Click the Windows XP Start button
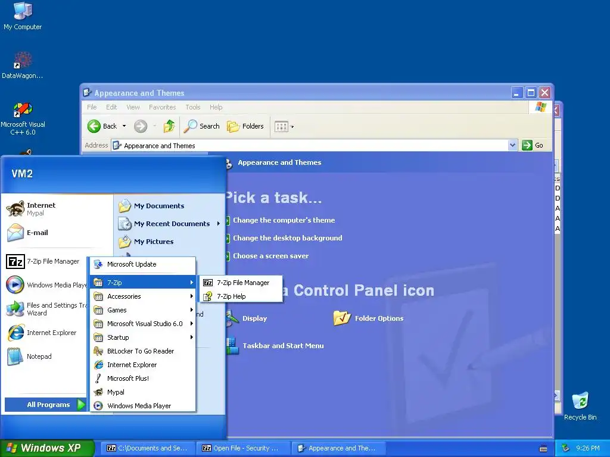 coord(46,448)
